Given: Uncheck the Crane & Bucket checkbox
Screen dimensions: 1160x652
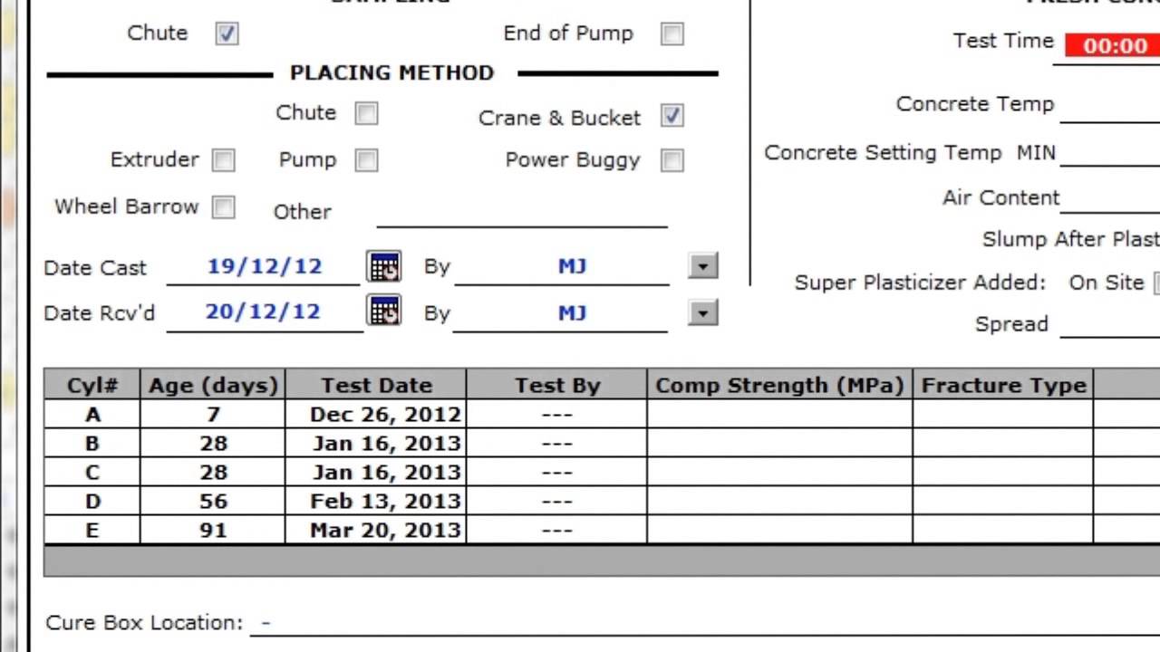Looking at the screenshot, I should pyautogui.click(x=672, y=116).
